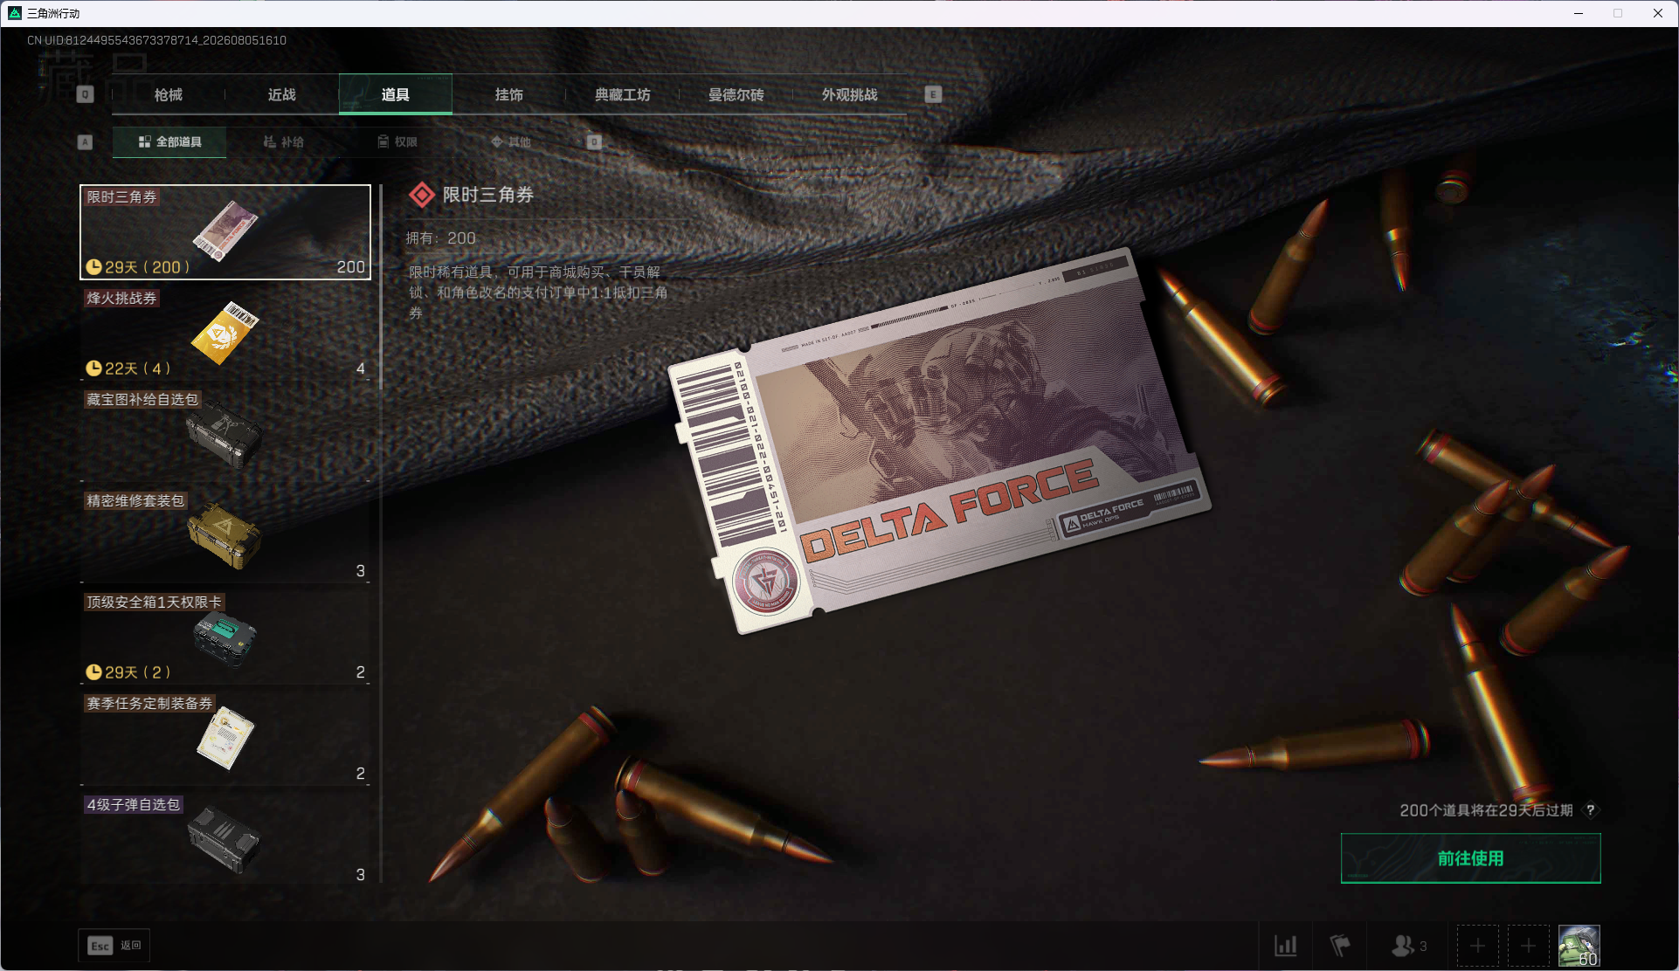
Task: Select the 精密维修套装包 item
Action: 225,536
